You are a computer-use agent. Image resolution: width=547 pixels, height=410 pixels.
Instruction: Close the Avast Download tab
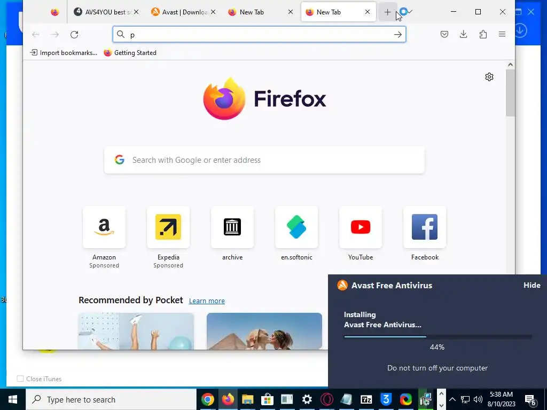213,12
